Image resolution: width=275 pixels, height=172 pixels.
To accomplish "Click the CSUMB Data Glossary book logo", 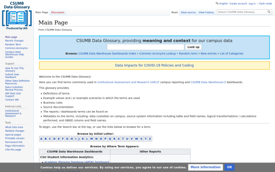I will [x=17, y=16].
